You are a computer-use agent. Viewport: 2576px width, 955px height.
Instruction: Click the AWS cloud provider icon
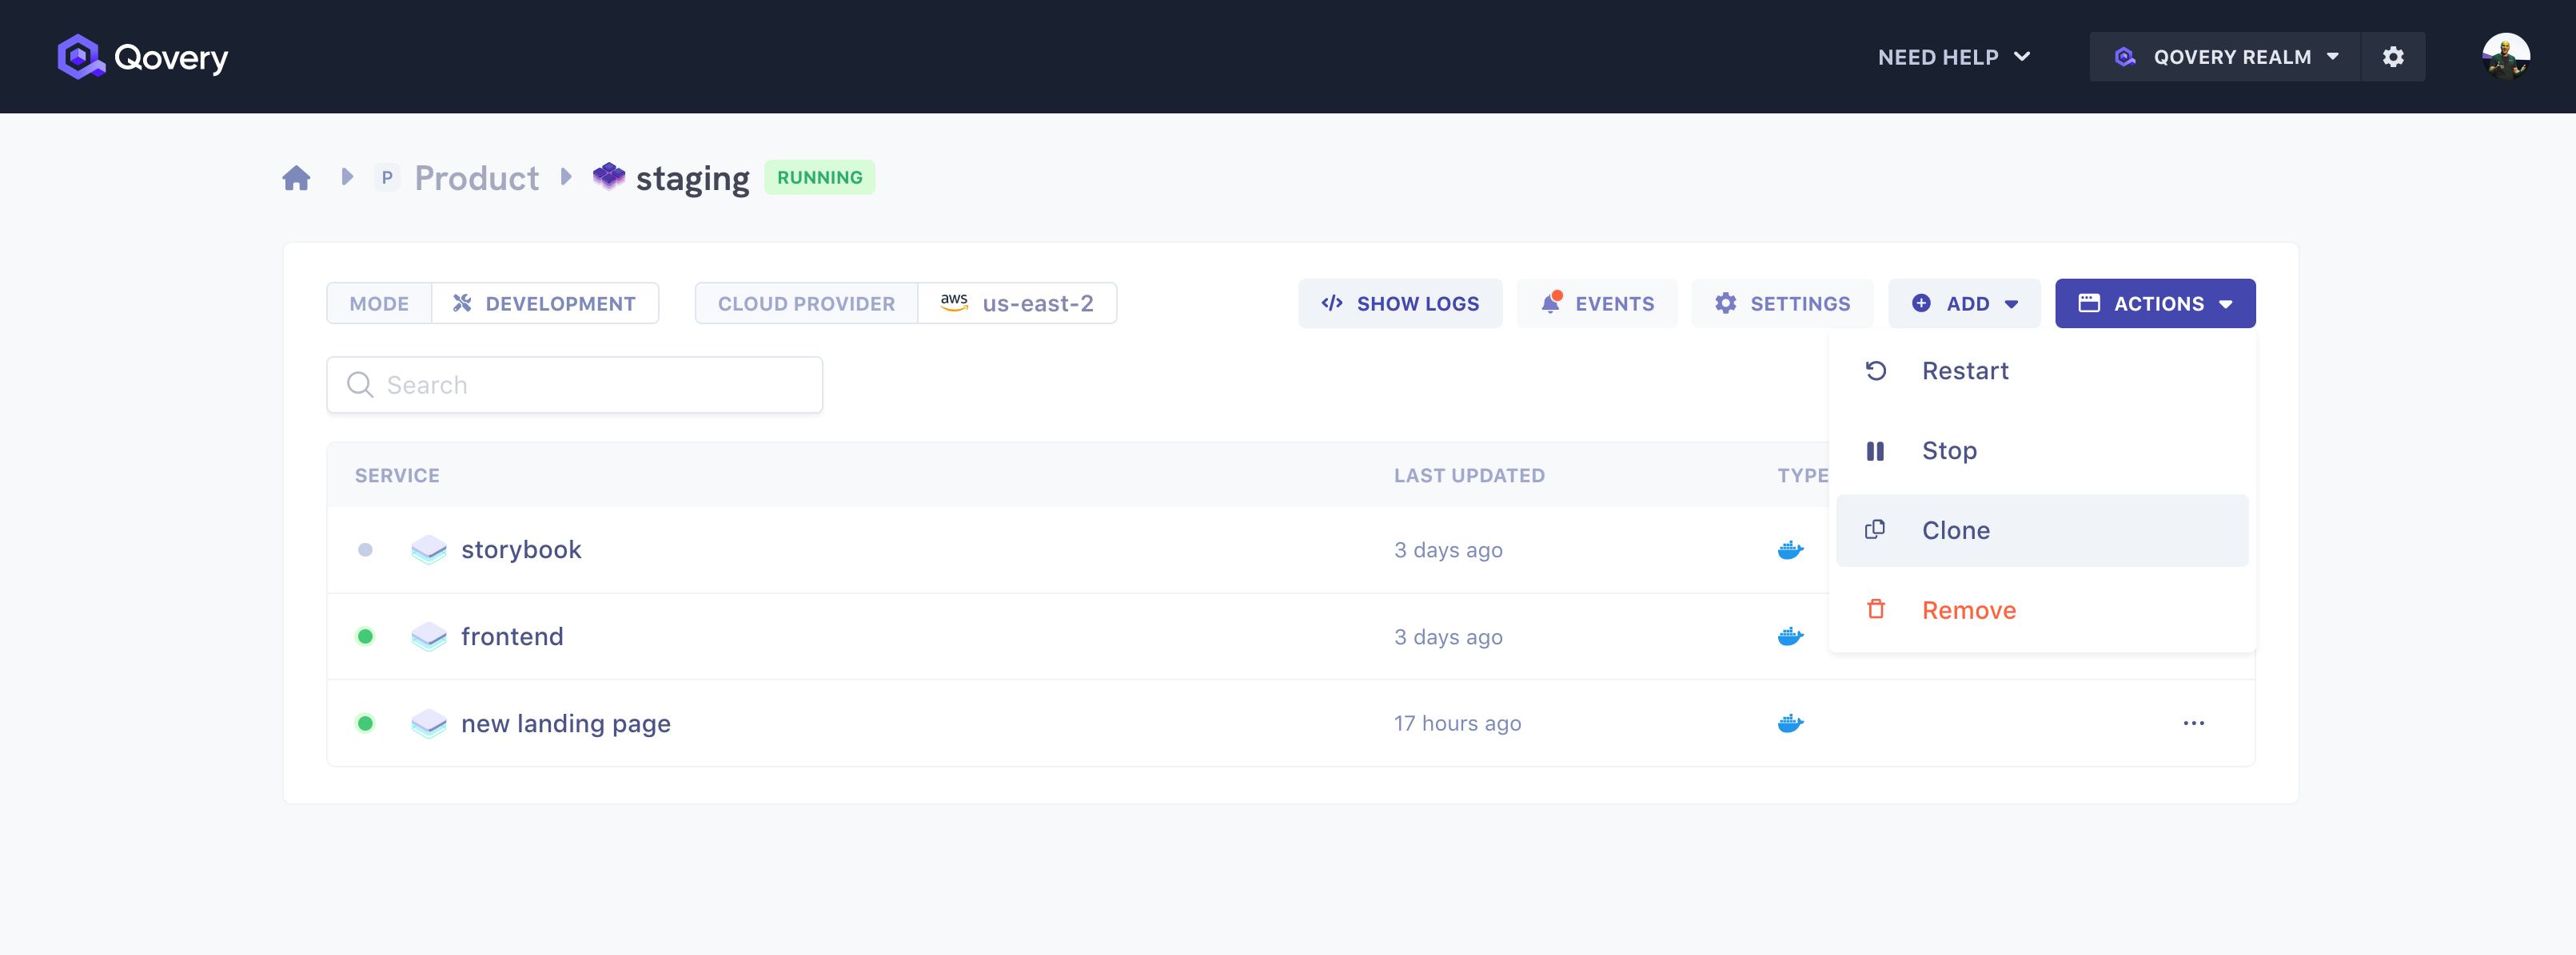click(953, 303)
